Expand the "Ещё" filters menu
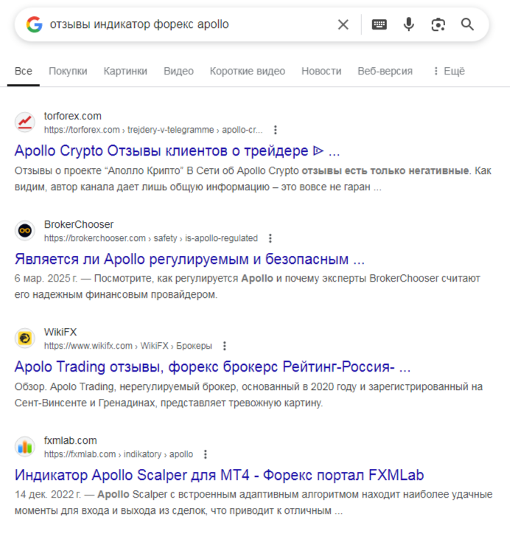 click(448, 72)
